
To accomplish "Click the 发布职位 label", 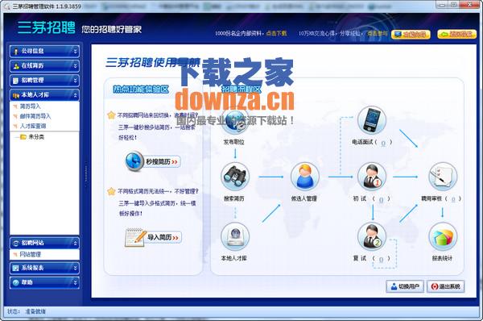I will (233, 142).
